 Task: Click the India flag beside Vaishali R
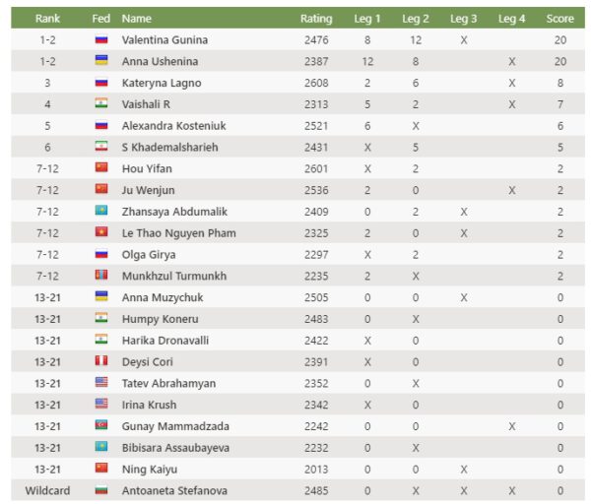pyautogui.click(x=100, y=104)
